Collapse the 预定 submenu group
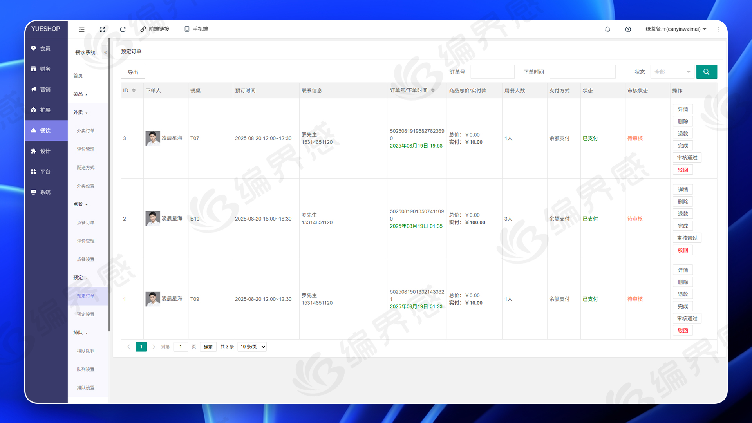The width and height of the screenshot is (752, 423). click(x=80, y=278)
